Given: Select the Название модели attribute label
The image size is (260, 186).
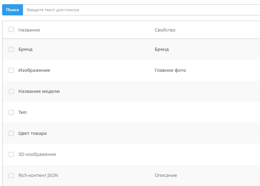Looking at the screenshot, I should [39, 91].
